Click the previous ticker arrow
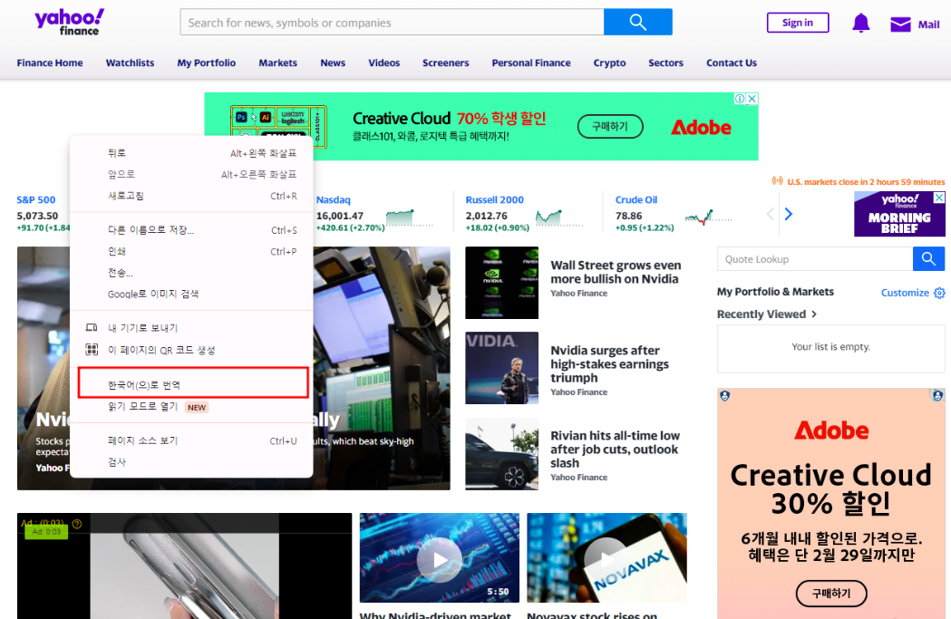Image resolution: width=951 pixels, height=619 pixels. 771,214
